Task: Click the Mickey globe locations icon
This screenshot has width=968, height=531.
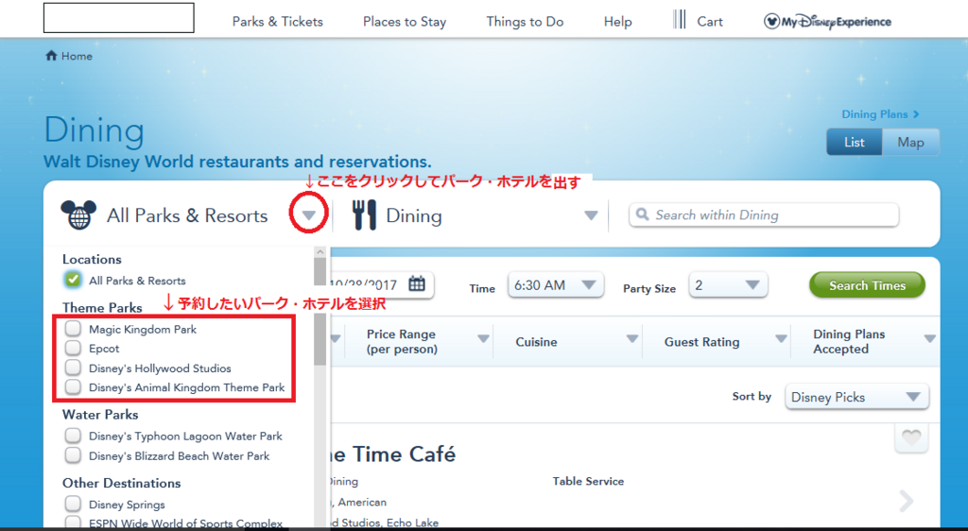Action: 78,215
